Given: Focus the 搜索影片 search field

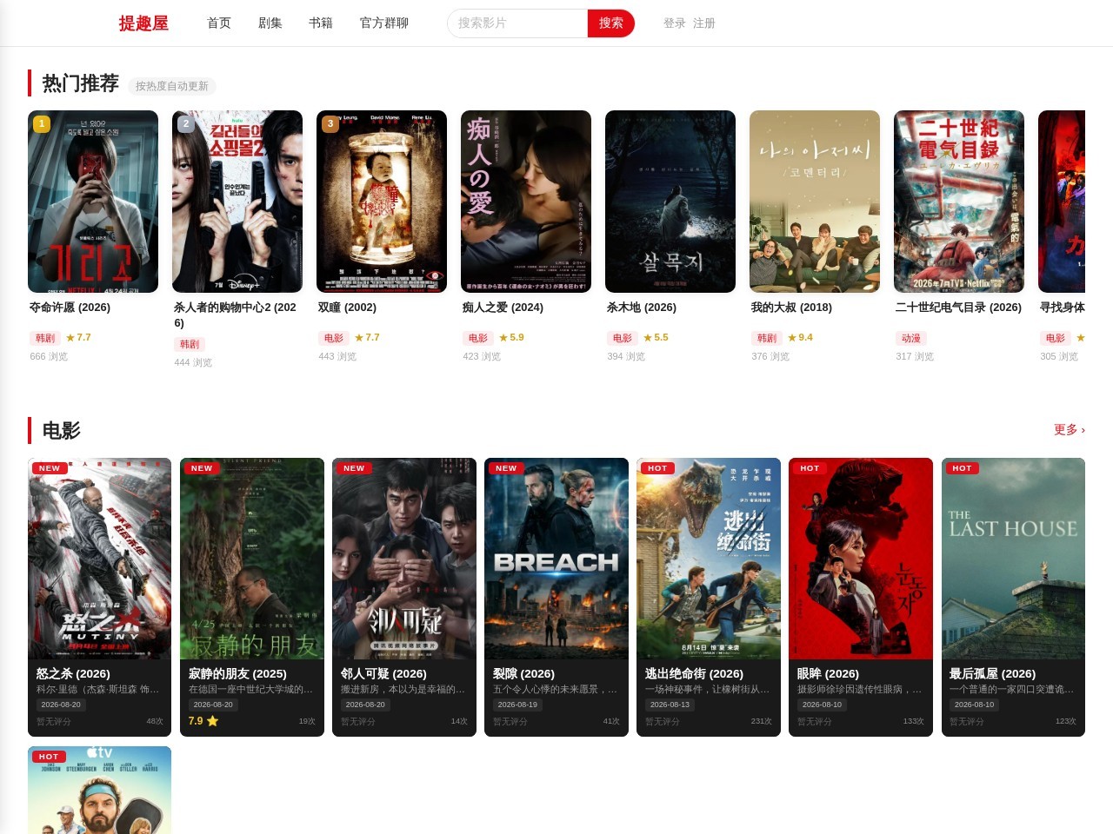Looking at the screenshot, I should point(517,23).
